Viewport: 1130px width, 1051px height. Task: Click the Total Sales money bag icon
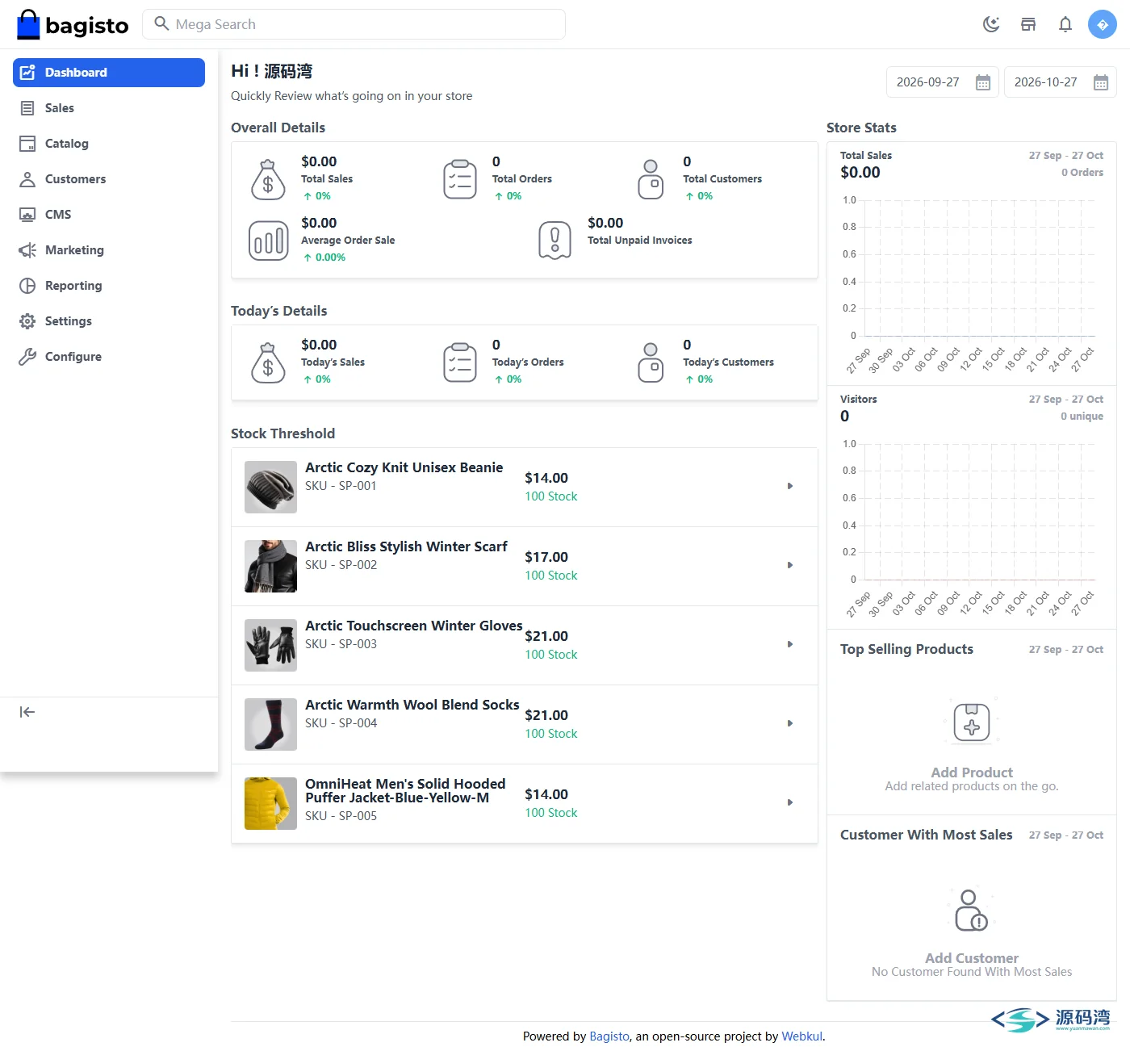(x=268, y=179)
